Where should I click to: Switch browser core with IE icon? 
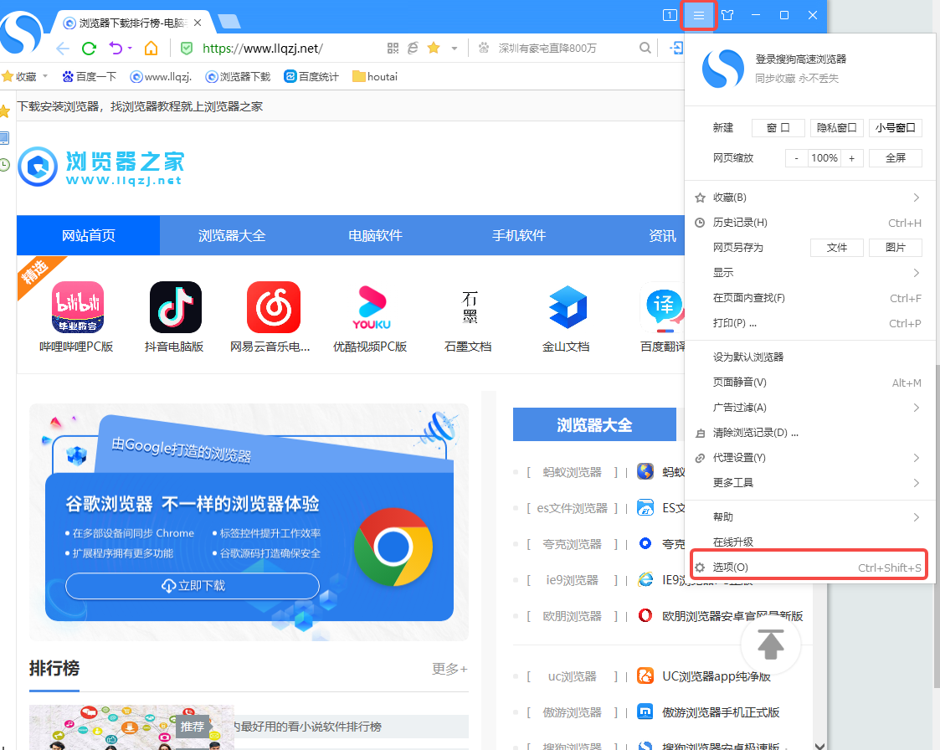pos(413,48)
